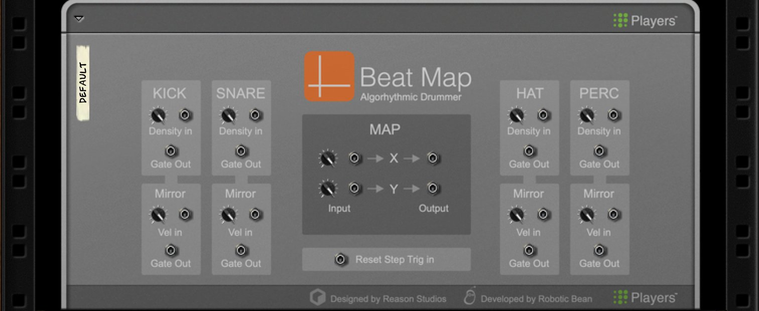Click the SNARE Density in CV jack
This screenshot has width=759, height=311.
pos(256,115)
